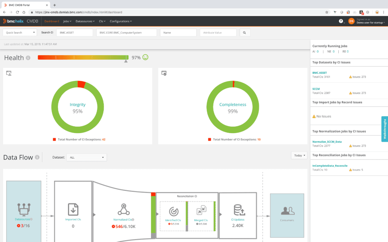Click the CI Updates database icon

238,211
